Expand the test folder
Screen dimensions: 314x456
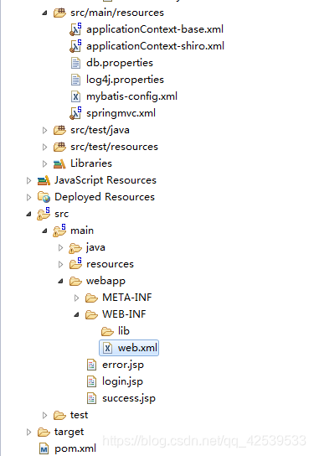(44, 415)
